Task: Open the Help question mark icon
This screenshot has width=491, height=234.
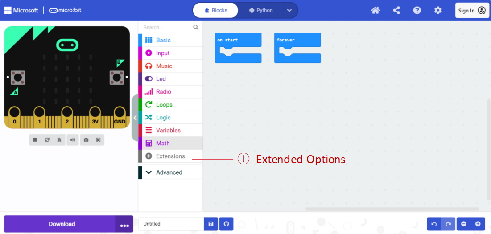Action: (417, 10)
